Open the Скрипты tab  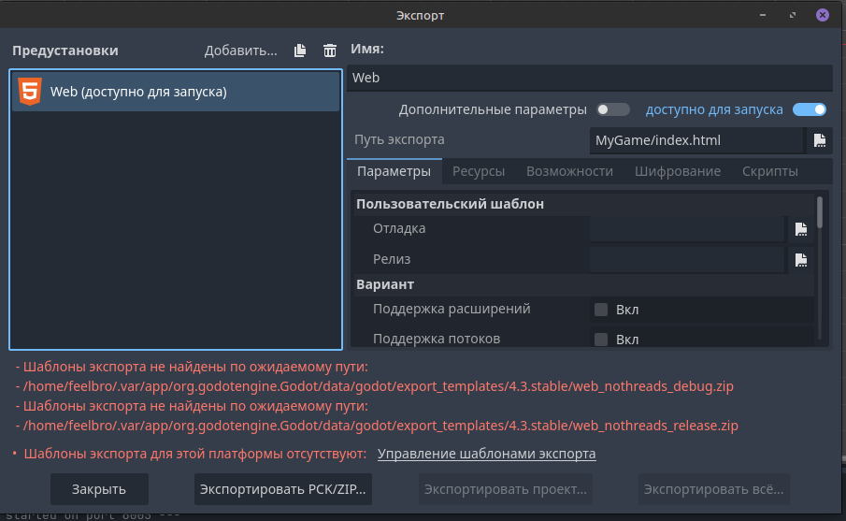click(769, 171)
